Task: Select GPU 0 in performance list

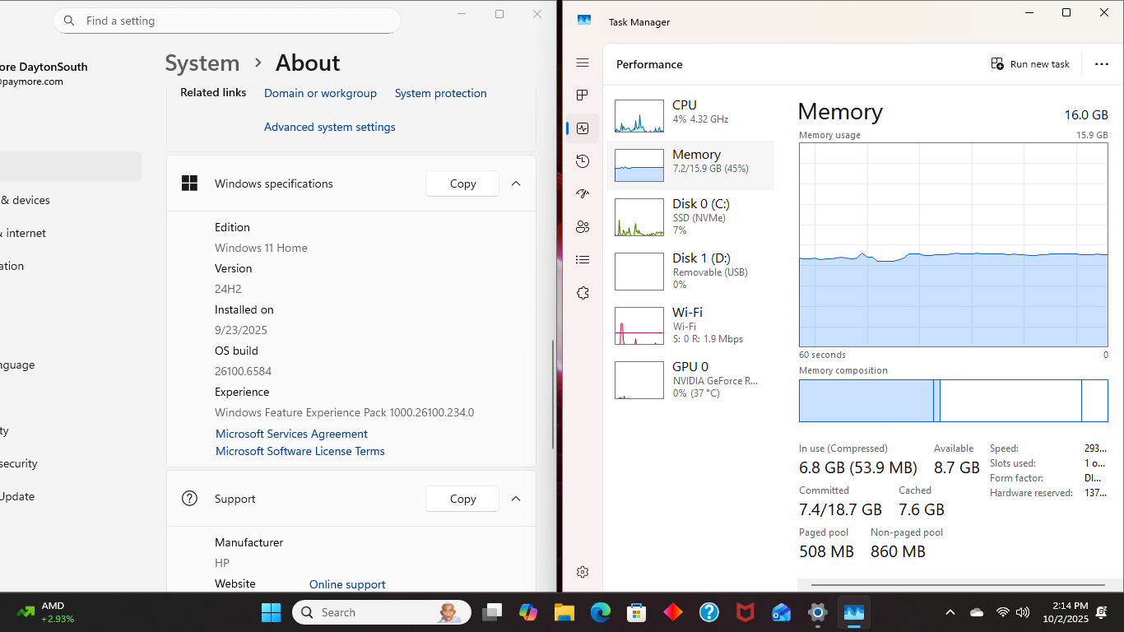Action: (690, 379)
